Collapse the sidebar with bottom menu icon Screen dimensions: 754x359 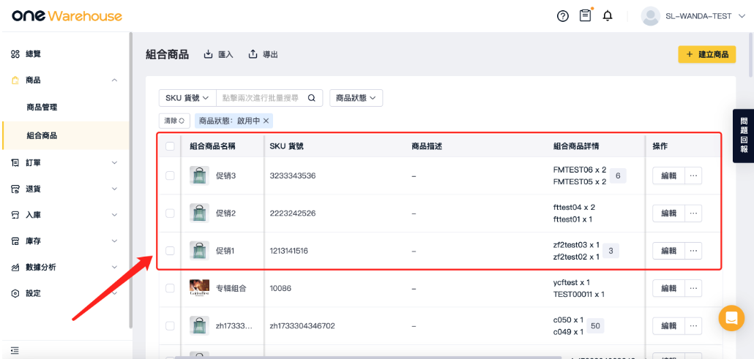[x=15, y=350]
